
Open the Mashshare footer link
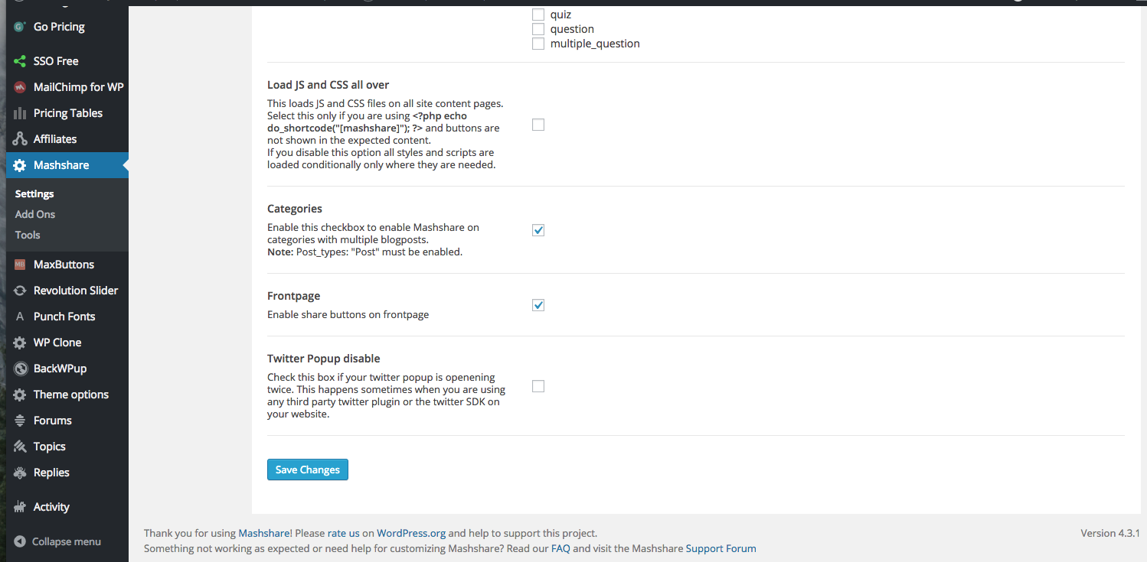pos(264,533)
